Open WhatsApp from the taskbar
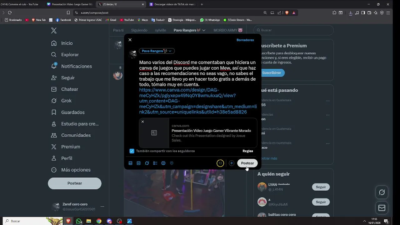Image resolution: width=400 pixels, height=225 pixels. click(79, 221)
